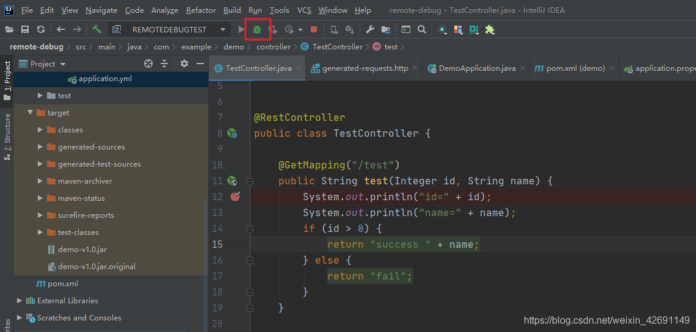696x332 pixels.
Task: Toggle the breakpoint on line 12
Action: 235,196
